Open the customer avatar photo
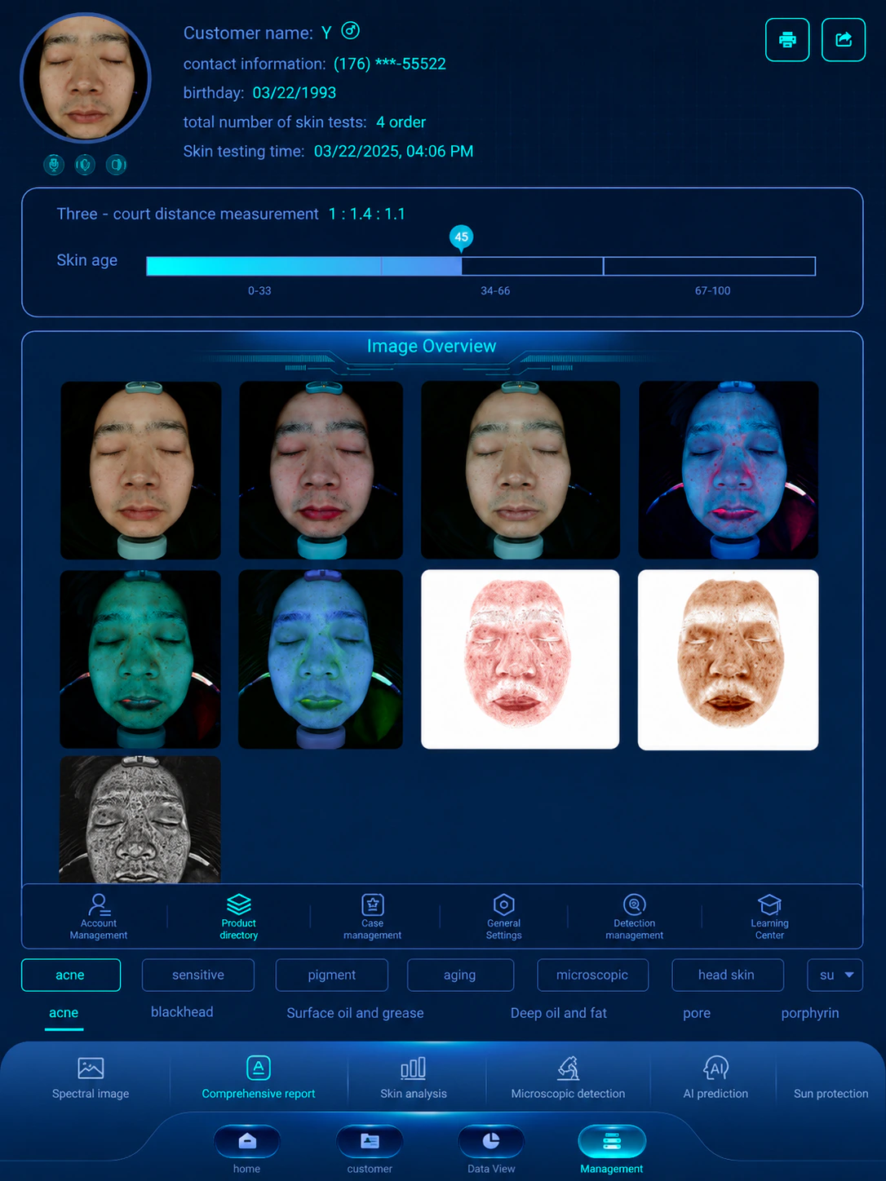The image size is (886, 1181). click(x=86, y=77)
